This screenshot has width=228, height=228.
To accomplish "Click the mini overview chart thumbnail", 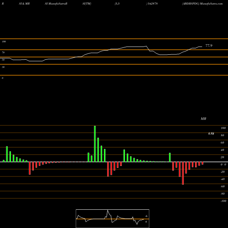I will (113, 218).
